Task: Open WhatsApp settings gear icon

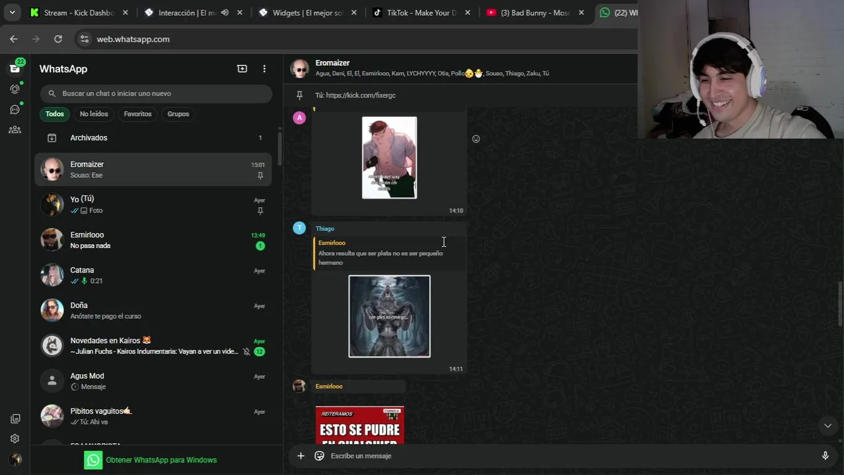Action: (15, 439)
